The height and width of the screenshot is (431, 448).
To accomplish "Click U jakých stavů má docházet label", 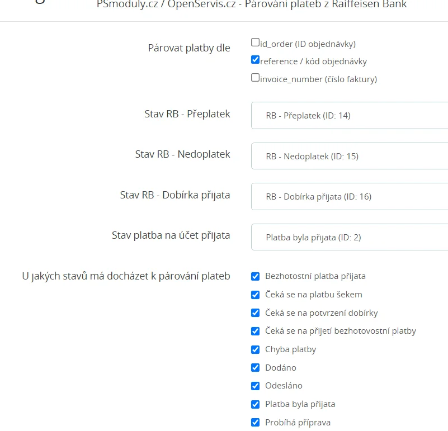I will [x=126, y=276].
